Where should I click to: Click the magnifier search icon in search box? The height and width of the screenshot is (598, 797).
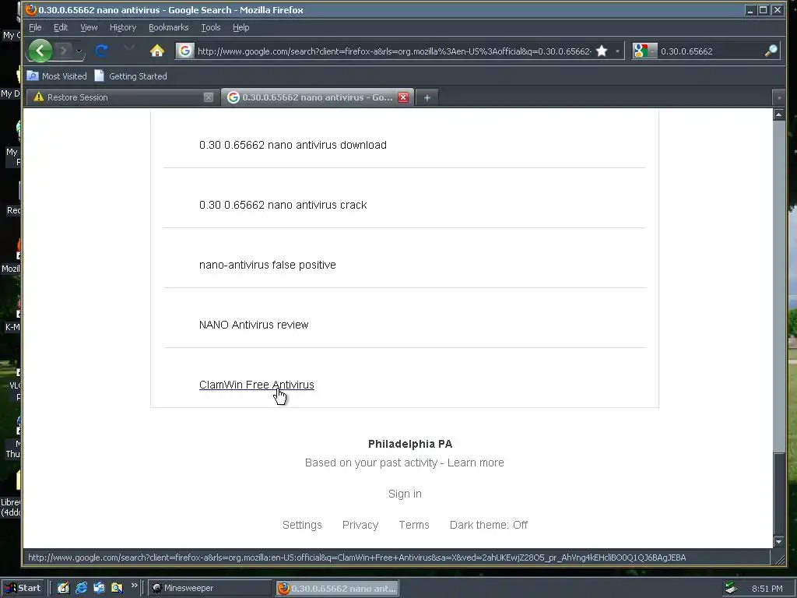[x=771, y=51]
